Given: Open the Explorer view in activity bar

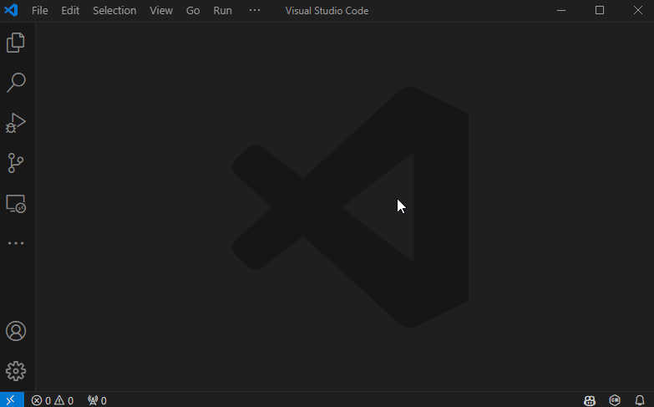Looking at the screenshot, I should [16, 43].
